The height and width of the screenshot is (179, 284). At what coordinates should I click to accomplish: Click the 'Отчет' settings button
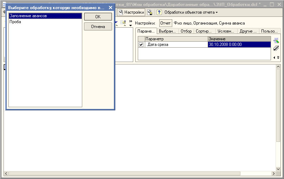(165, 23)
